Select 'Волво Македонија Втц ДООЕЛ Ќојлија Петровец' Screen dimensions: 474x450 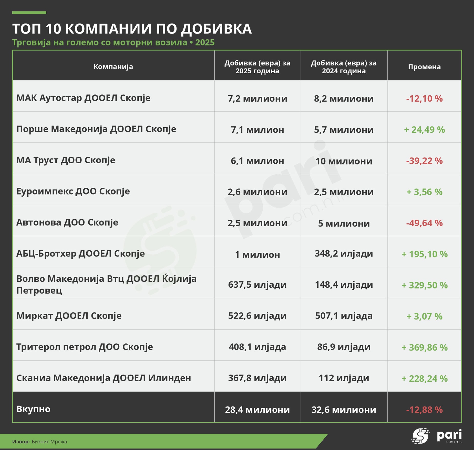click(x=106, y=284)
